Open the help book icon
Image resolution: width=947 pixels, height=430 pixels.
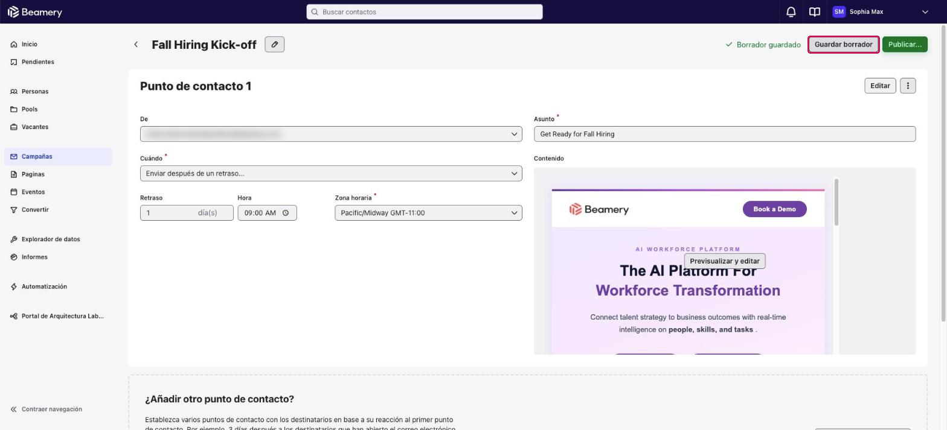pos(815,12)
